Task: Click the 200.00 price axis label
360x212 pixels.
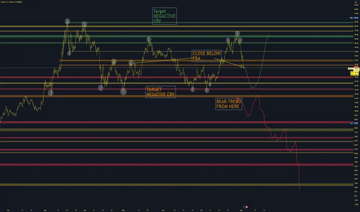Action: (356, 26)
